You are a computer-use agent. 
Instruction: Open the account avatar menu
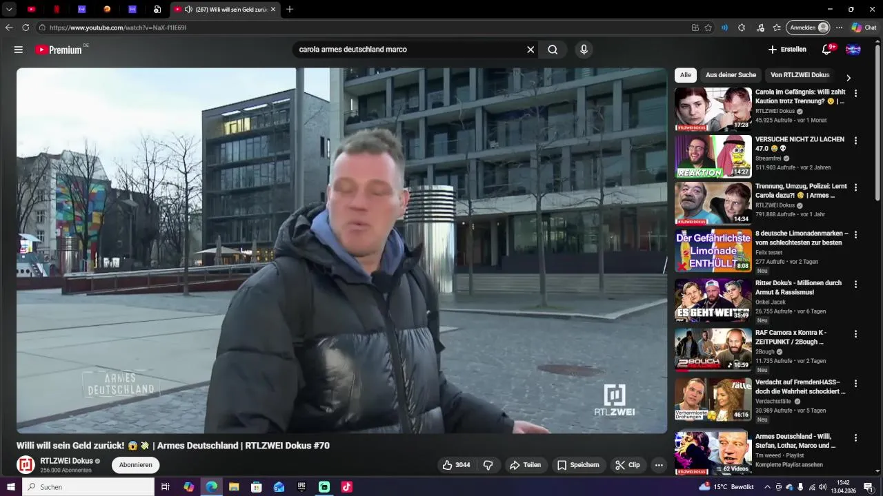pos(853,50)
